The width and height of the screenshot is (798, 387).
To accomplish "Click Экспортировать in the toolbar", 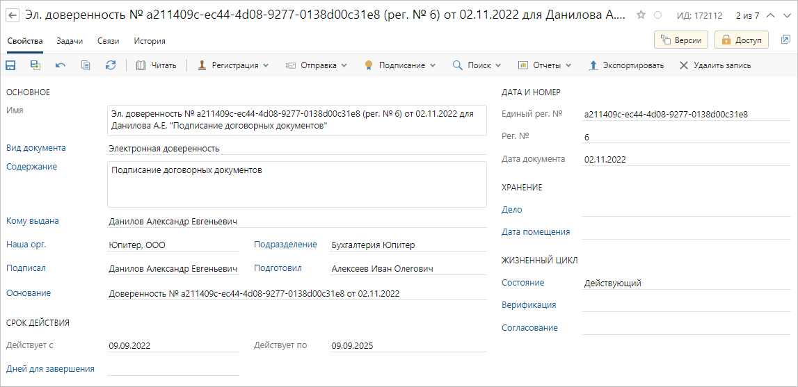I will point(626,65).
